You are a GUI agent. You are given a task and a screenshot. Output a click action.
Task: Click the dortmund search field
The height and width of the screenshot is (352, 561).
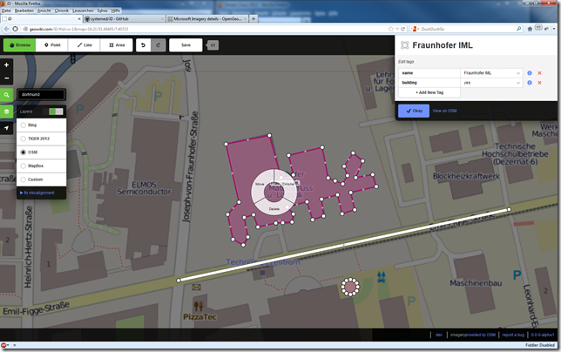click(x=41, y=95)
